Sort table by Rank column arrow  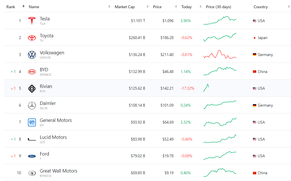click(x=23, y=7)
